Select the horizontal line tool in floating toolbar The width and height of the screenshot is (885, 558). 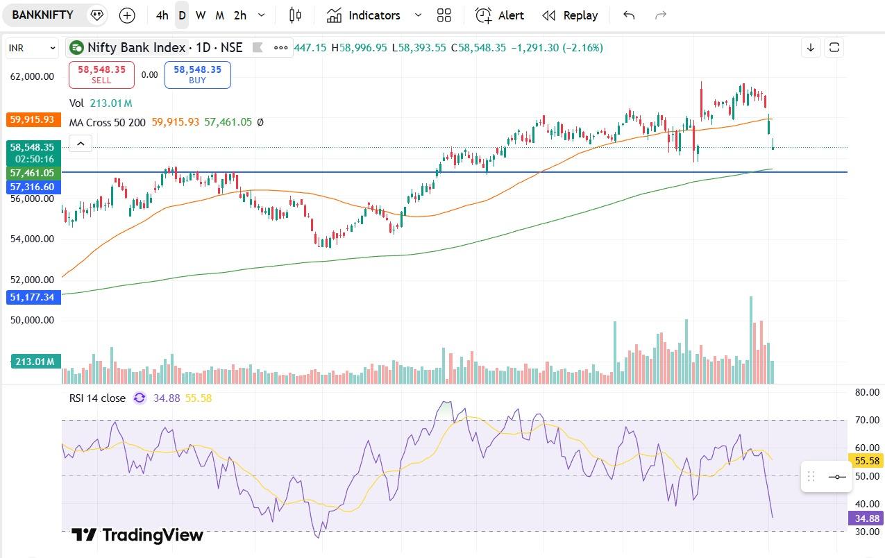837,477
